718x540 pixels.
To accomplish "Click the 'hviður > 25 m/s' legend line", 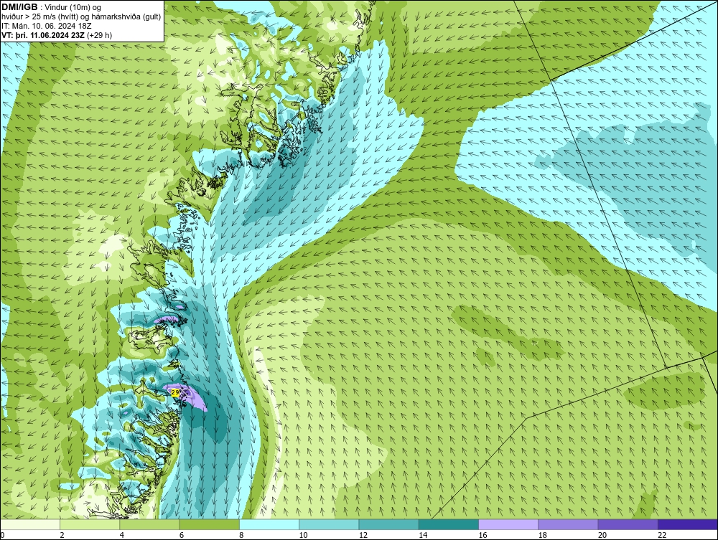I will (x=81, y=17).
